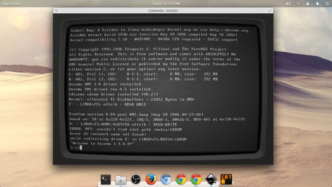Open the notifications bell indicator

[x=317, y=4]
